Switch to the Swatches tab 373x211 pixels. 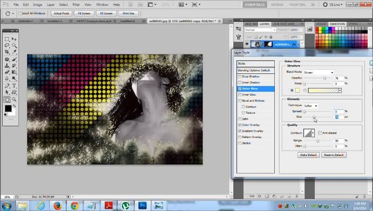coord(337,24)
